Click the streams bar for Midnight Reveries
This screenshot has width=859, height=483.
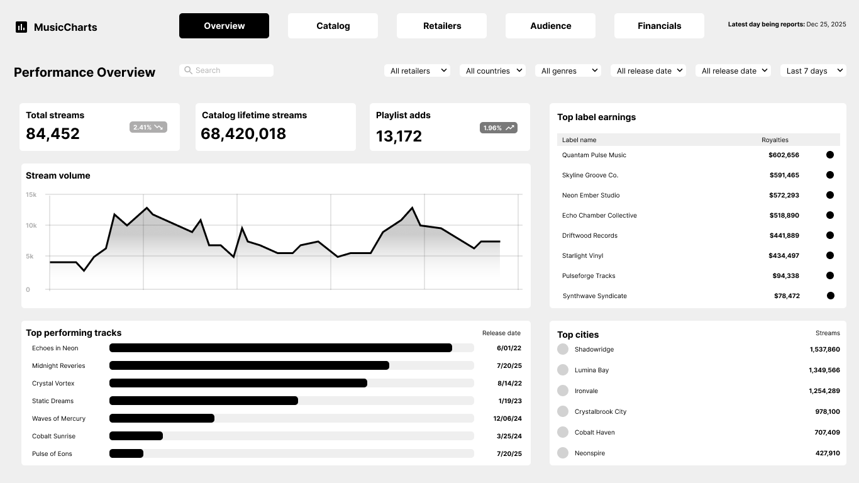[x=248, y=365]
